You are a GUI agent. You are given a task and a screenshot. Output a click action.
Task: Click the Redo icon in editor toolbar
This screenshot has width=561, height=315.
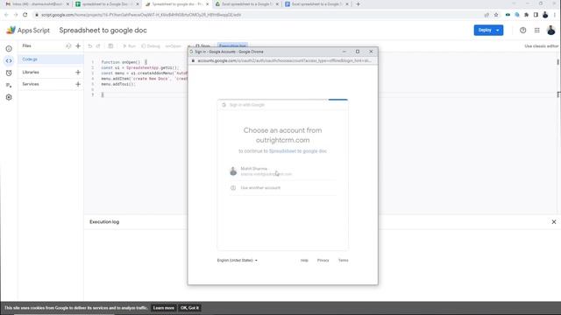[x=98, y=46]
